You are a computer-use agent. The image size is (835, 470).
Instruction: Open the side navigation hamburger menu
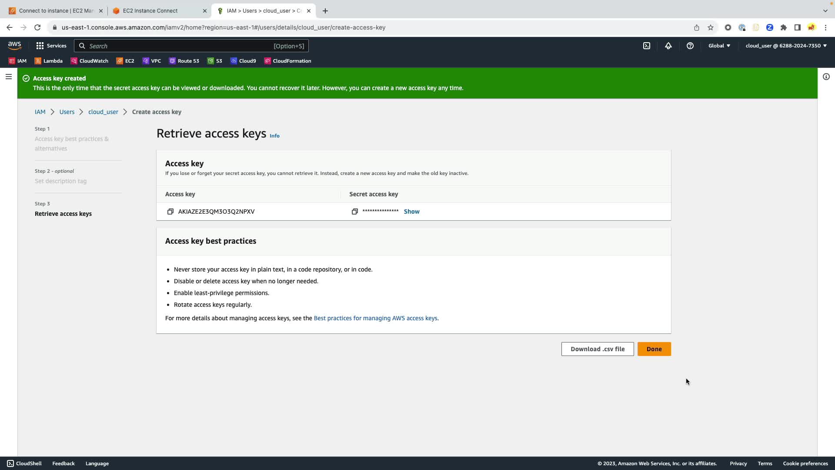9,77
